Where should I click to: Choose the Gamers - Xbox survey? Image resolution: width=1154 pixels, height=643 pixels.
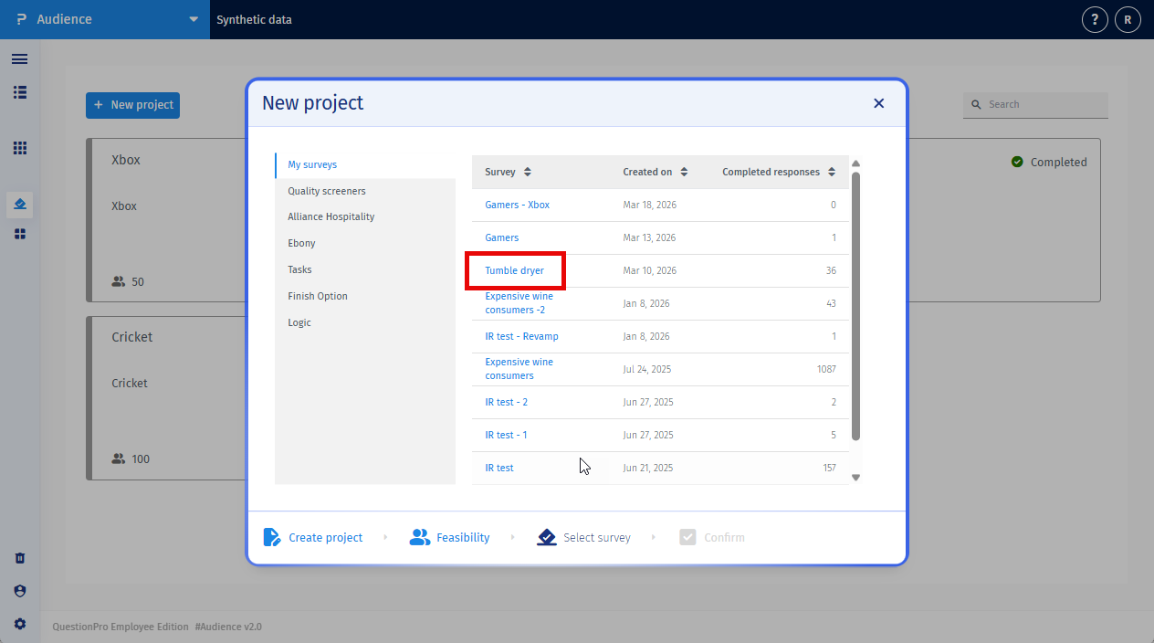click(517, 205)
